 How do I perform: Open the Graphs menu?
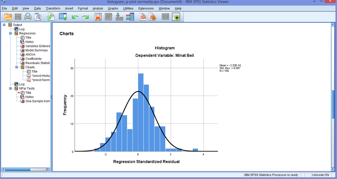click(x=113, y=8)
